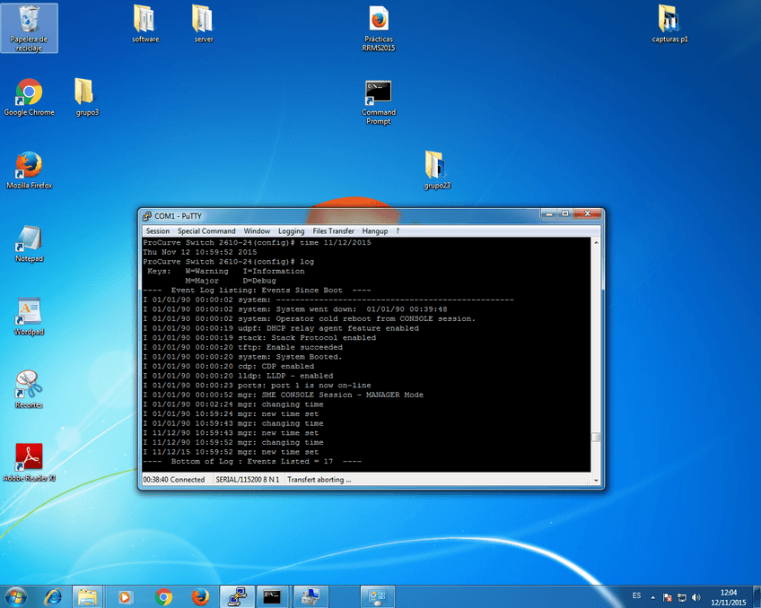Open the Google Chrome desktop shortcut
Screen dimensions: 761x608
[29, 93]
